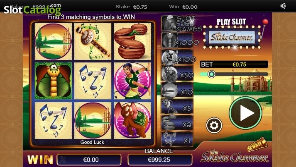This screenshot has height=167, width=296.
Task: Scratch the top-left sunset landscape tile
Action: coord(53,41)
